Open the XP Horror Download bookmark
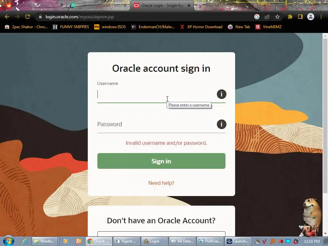328x246 pixels. coord(201,27)
